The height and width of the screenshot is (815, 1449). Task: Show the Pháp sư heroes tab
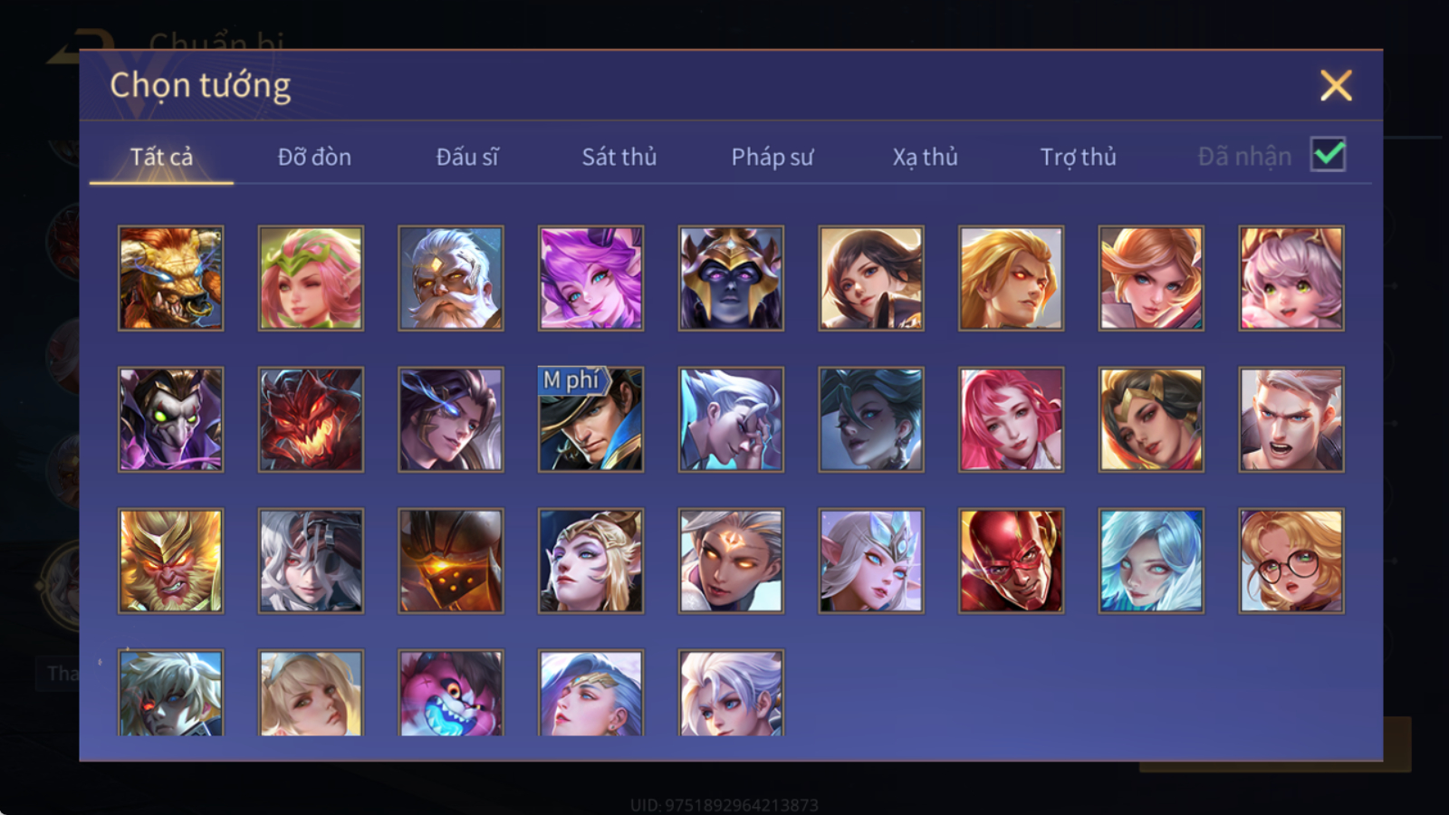tap(772, 157)
